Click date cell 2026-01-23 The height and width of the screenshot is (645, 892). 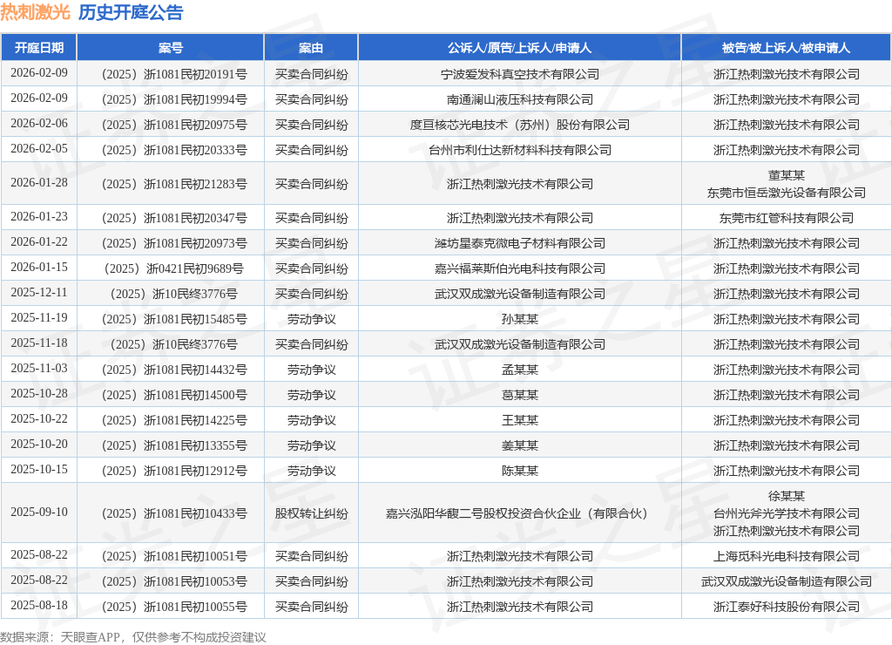point(39,217)
